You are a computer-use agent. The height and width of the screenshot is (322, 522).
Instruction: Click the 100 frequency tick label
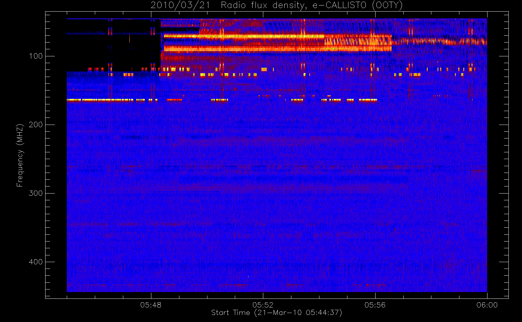point(36,56)
